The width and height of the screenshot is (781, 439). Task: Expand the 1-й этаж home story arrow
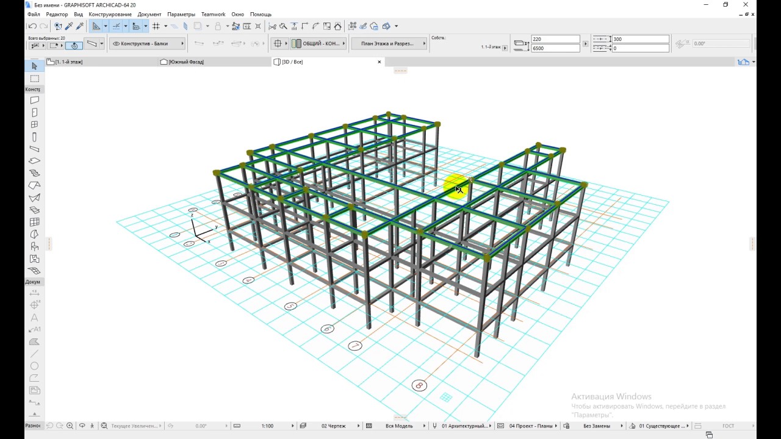[x=505, y=48]
